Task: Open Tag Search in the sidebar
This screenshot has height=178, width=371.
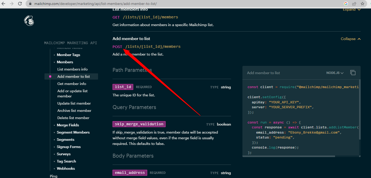Action: (66, 161)
